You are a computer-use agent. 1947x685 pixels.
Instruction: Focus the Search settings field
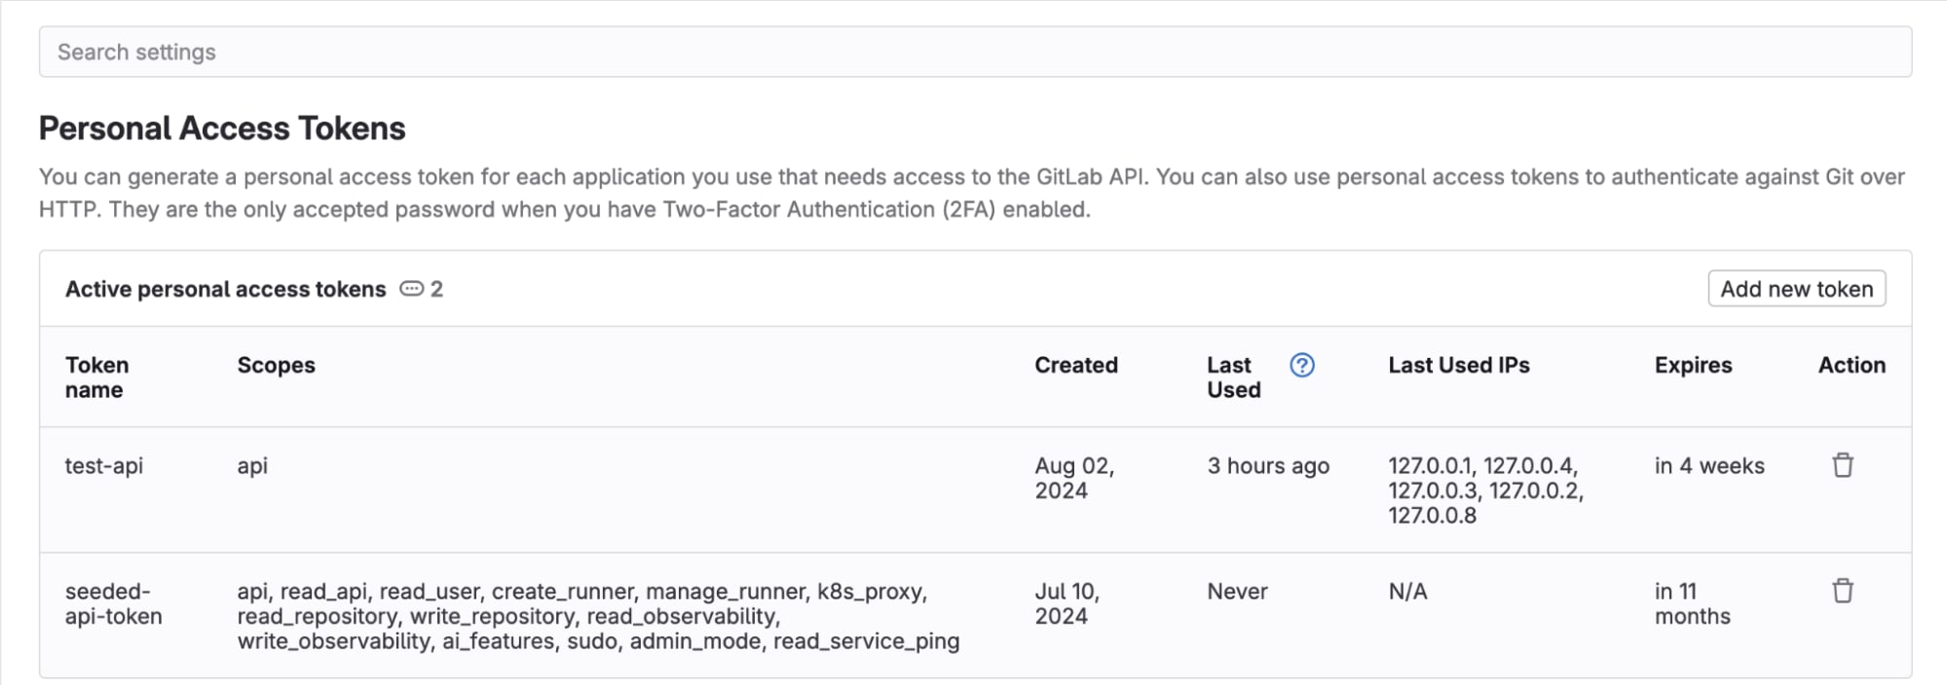[x=975, y=52]
